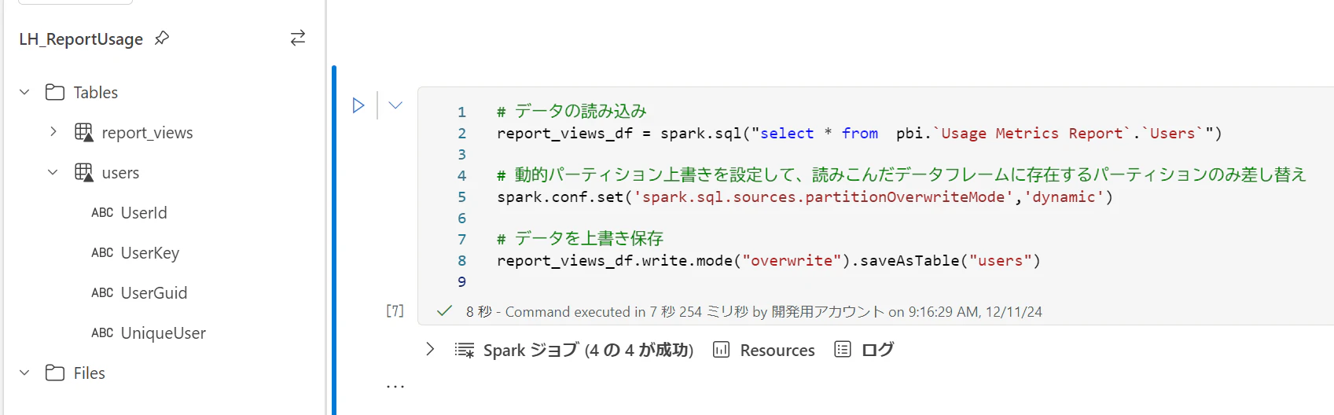Select the Files folder label

[89, 373]
